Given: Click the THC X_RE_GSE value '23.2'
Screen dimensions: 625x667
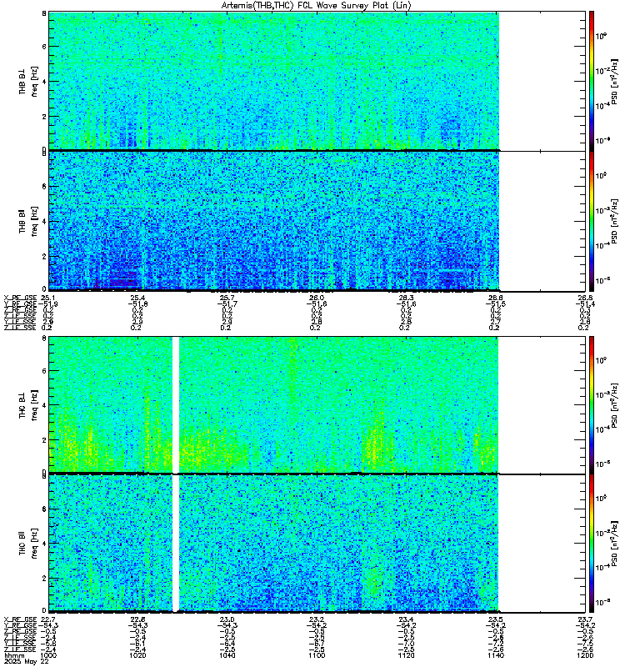Looking at the screenshot, I should pyautogui.click(x=317, y=619).
